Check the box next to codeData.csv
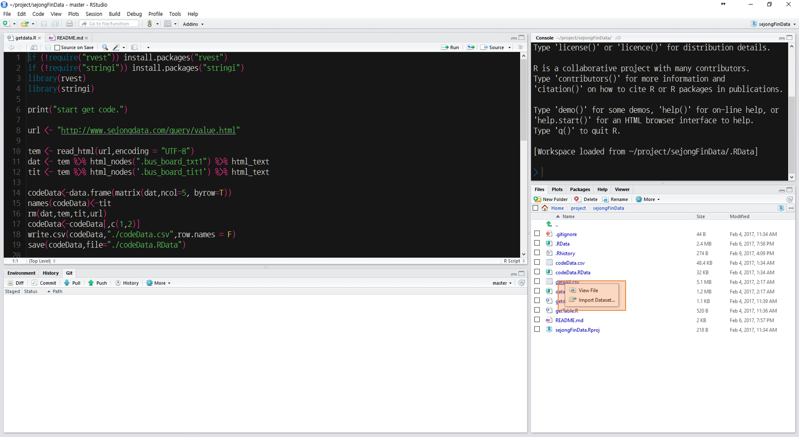The height and width of the screenshot is (437, 799). (x=537, y=262)
